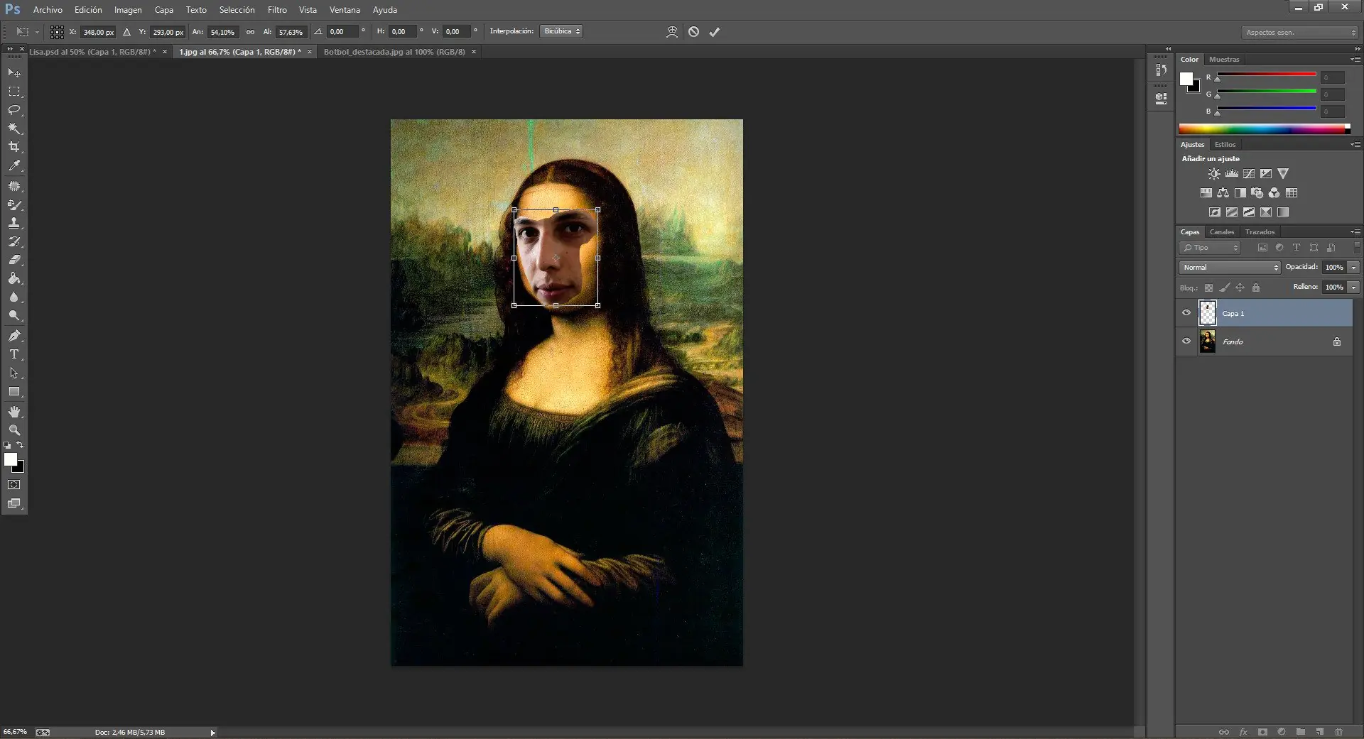1364x739 pixels.
Task: Toggle lock image pixels brush icon
Action: click(x=1224, y=288)
